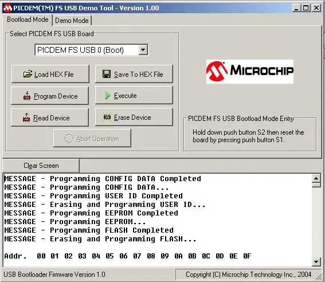
Task: Click the Execute button label
Action: click(x=126, y=96)
